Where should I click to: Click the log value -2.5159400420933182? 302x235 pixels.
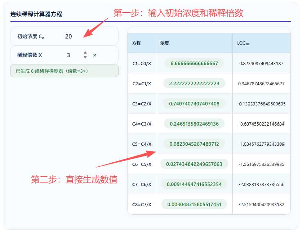(261, 204)
